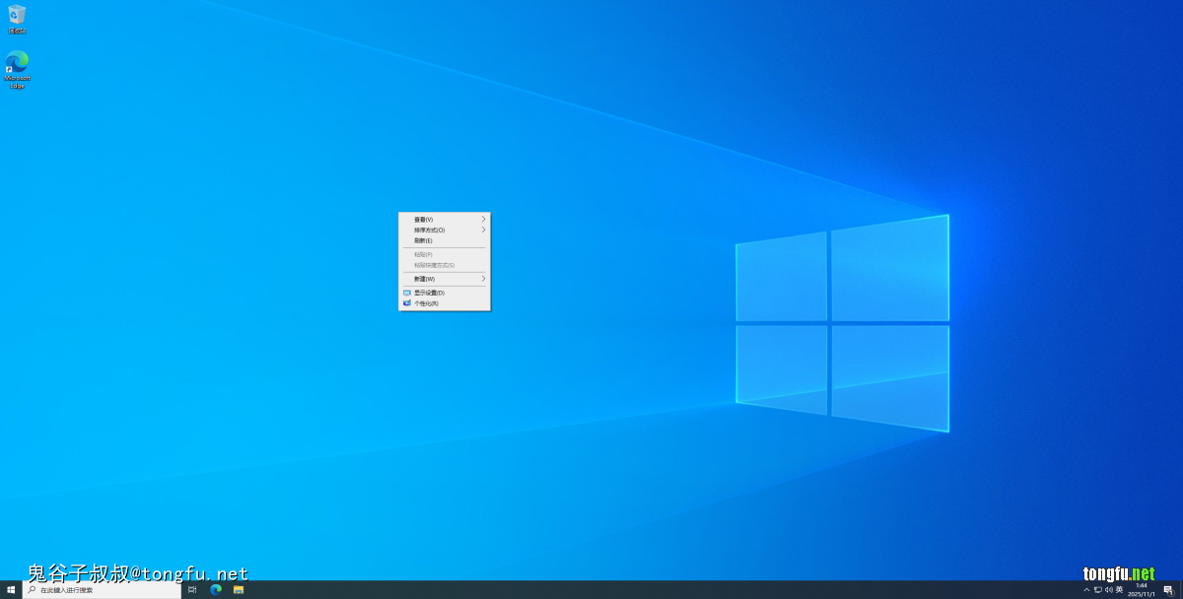
Task: Click the Show desktop strip at taskbar edge
Action: 1181,590
